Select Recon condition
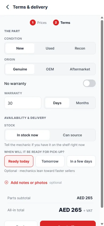 (80, 48)
